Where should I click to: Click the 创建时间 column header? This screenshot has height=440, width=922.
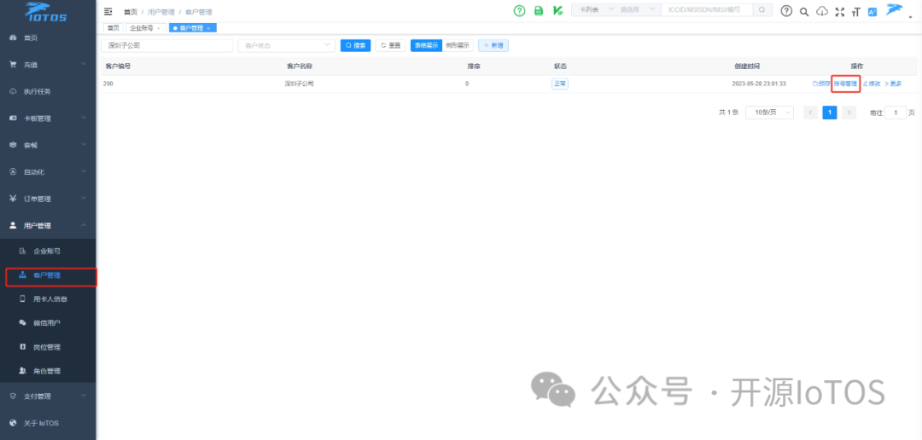click(747, 67)
